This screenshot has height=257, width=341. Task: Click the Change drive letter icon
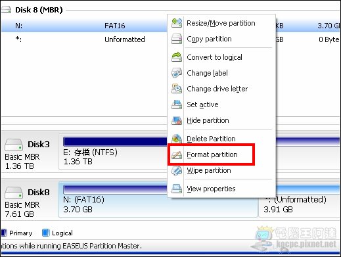coord(177,89)
